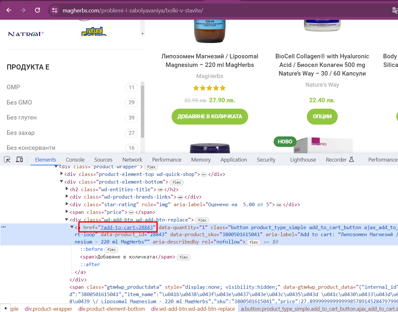Select the GMP product filter
Viewport: 398px width, 312px height.
(13, 87)
